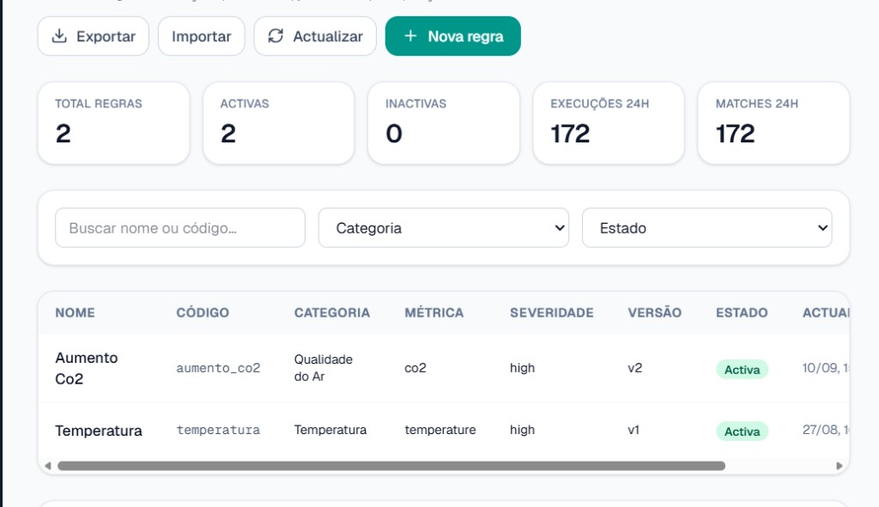Open the Categoria dropdown
Viewport: 879px width, 507px height.
point(444,227)
